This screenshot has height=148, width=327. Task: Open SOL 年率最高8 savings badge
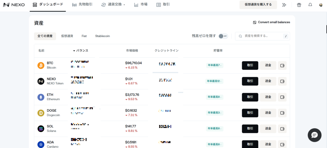pos(214,129)
